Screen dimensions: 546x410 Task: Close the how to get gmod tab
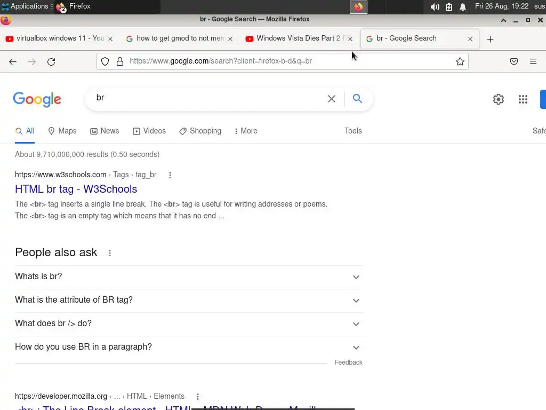pos(230,39)
